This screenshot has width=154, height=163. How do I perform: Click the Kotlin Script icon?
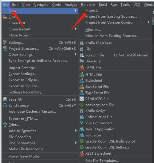click(x=82, y=111)
